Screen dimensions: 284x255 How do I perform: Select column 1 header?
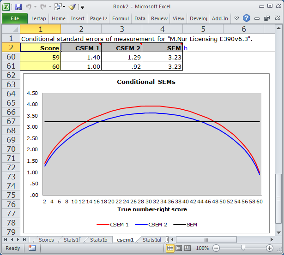tap(40, 29)
